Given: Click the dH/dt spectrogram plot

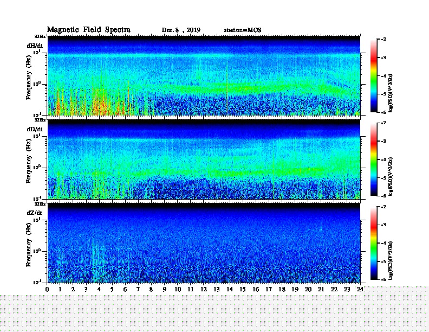Looking at the screenshot, I should point(204,75).
